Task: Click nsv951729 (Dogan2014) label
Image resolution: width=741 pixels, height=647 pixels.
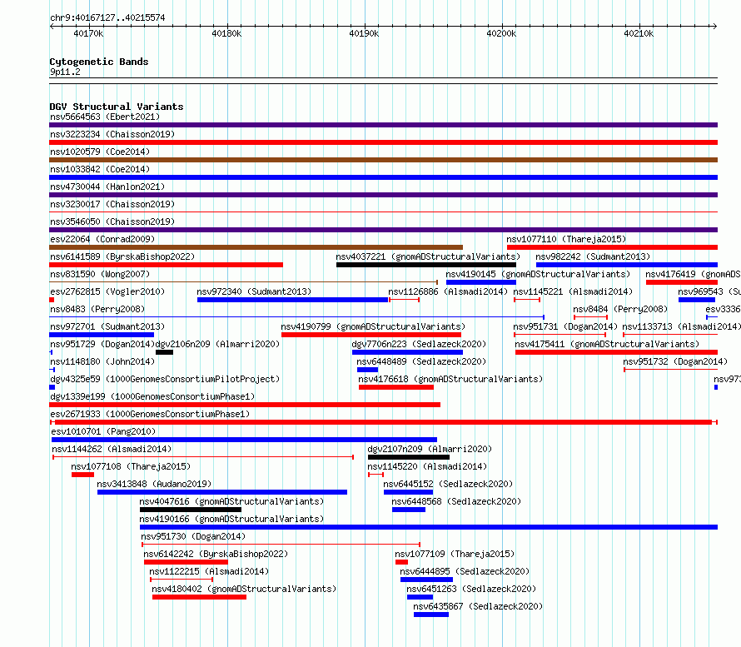Action: [x=102, y=344]
